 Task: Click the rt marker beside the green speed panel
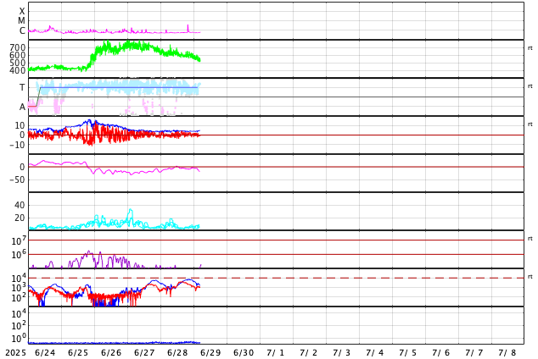[x=530, y=48]
